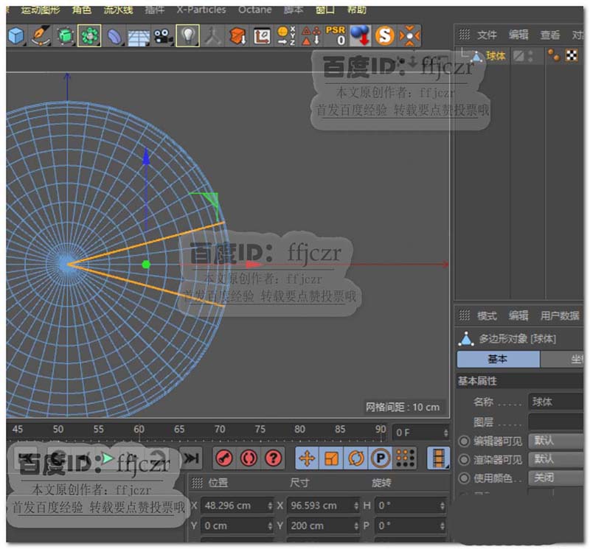Toggle parameter P keyframe recording
The height and width of the screenshot is (549, 590).
[381, 458]
